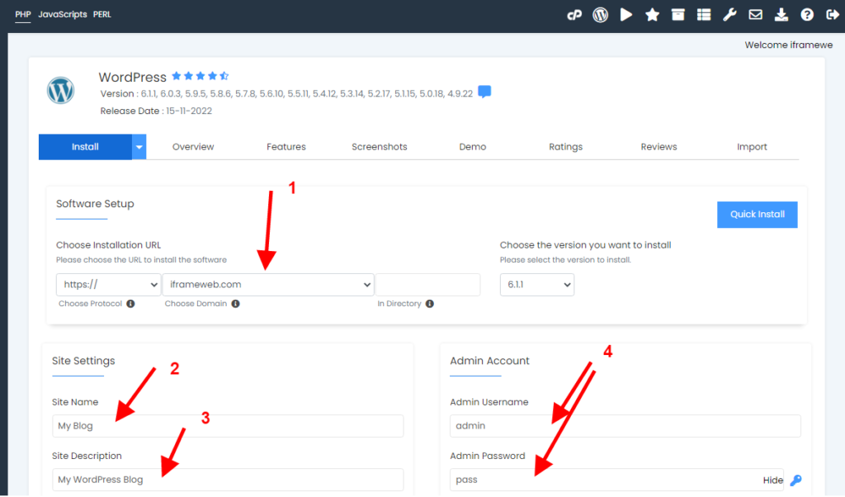Viewport: 845px width, 497px height.
Task: Open the email envelope icon
Action: point(756,15)
